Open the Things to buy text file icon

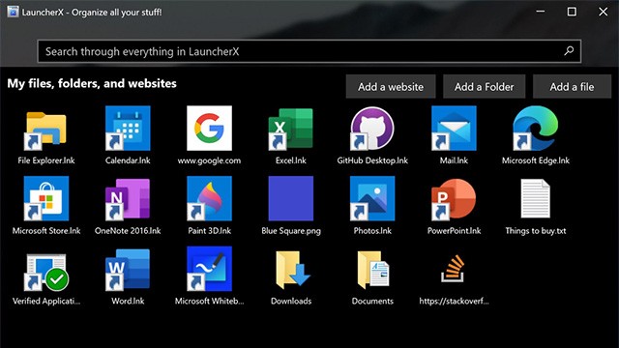(536, 198)
